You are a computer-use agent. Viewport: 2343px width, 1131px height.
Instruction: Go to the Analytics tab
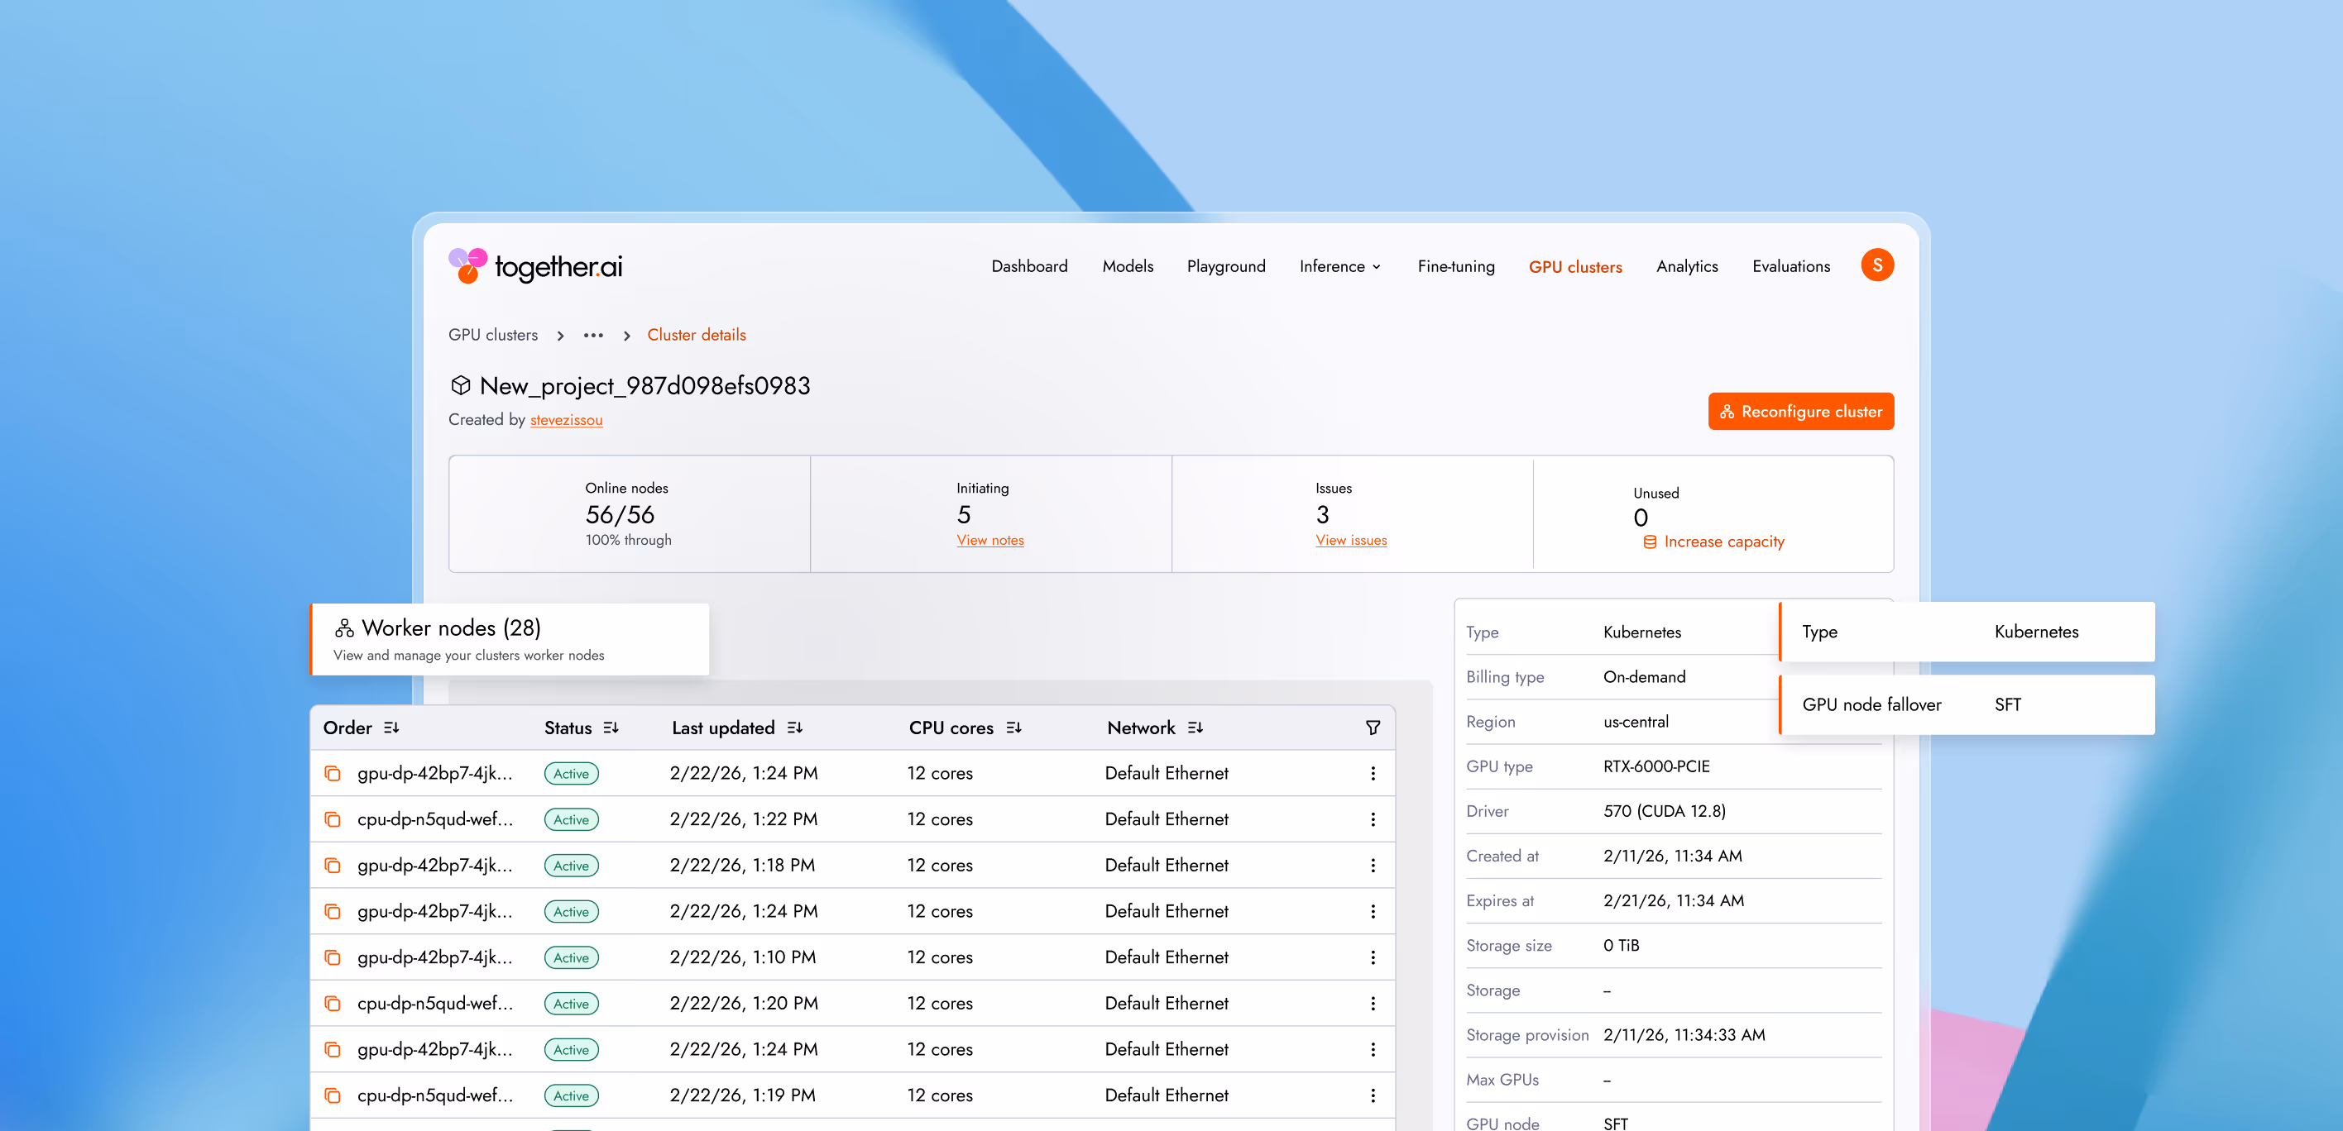(x=1686, y=266)
